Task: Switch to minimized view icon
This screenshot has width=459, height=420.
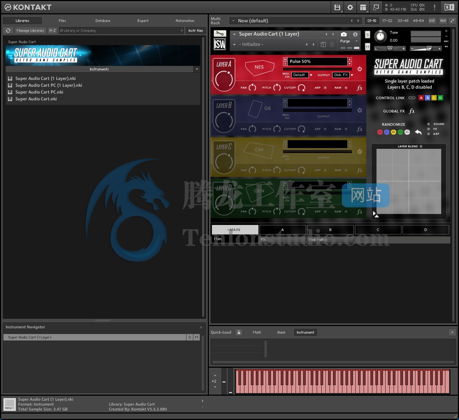Action: pos(375,7)
